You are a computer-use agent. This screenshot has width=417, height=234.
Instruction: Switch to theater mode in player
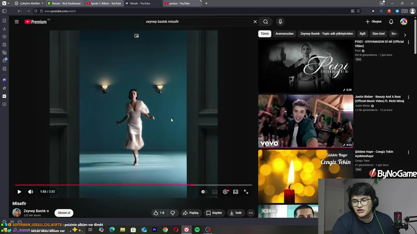pos(236,192)
